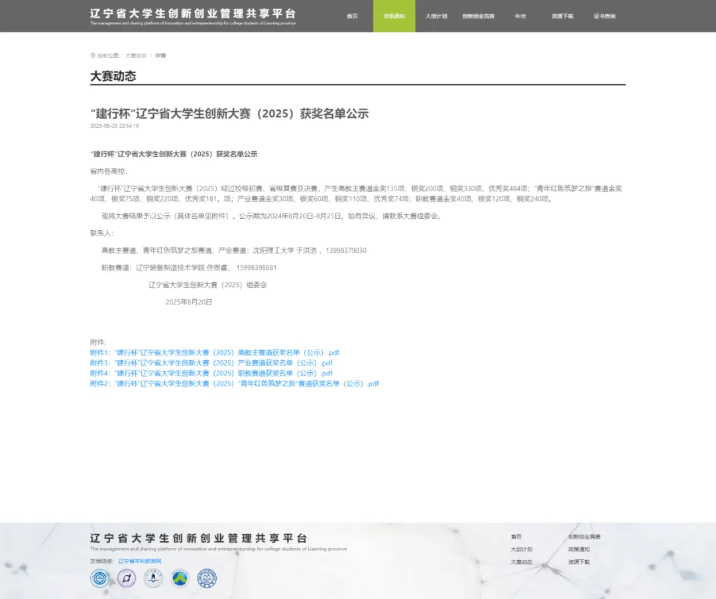Open 证书查询 in the top navigation
Screen dimensions: 716x599
604,16
